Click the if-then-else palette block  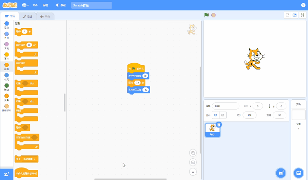coord(26,110)
